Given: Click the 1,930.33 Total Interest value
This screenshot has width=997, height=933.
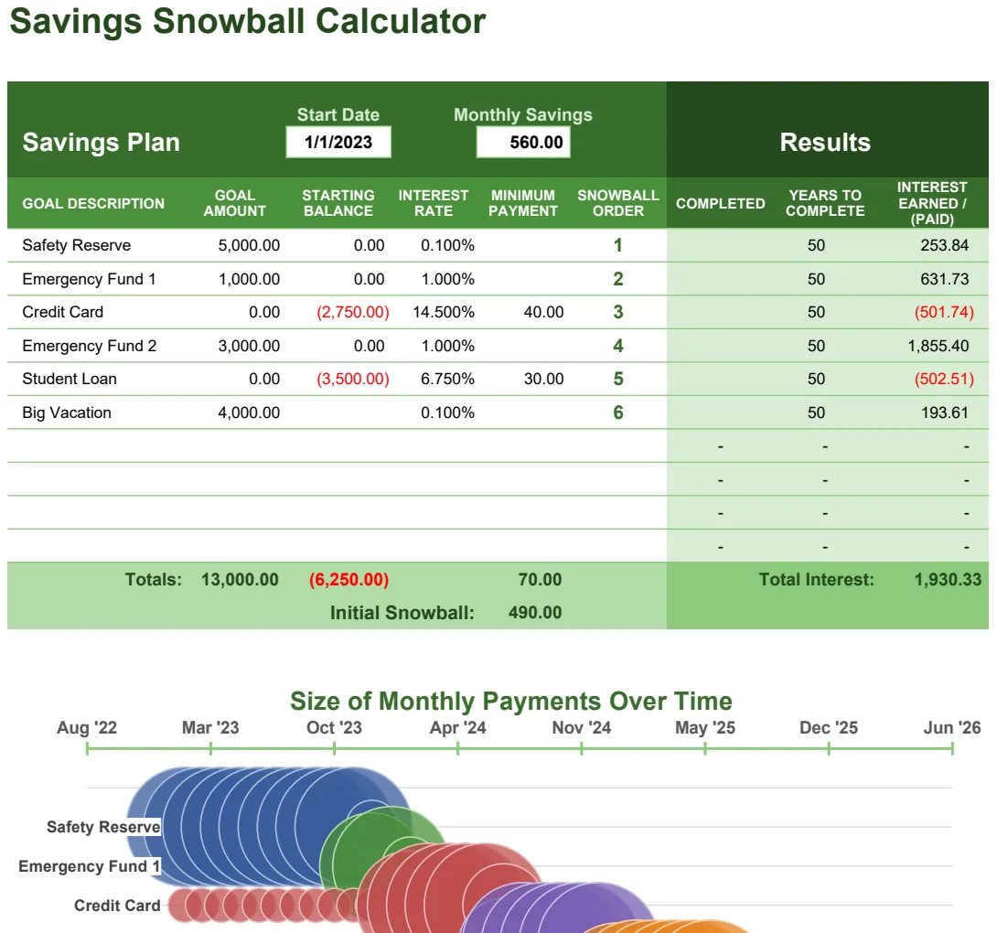Looking at the screenshot, I should 948,579.
